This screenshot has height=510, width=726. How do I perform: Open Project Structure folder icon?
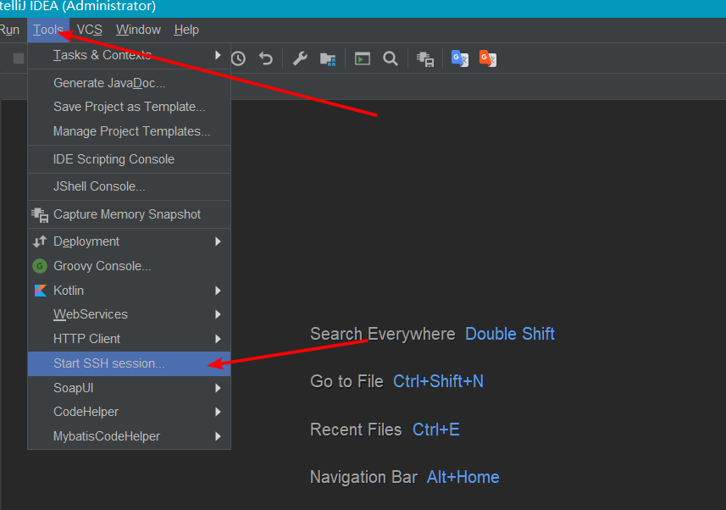pyautogui.click(x=328, y=59)
